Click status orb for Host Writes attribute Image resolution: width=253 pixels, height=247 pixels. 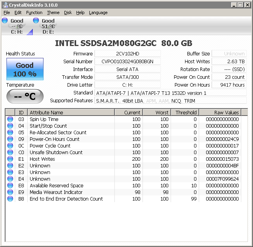pos(10,159)
